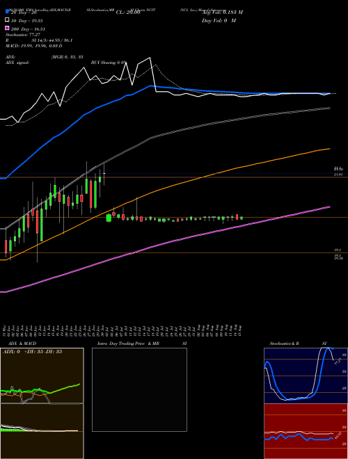Open the MACD histogram panel
Image resolution: width=348 pixels, height=459 pixels.
tap(42, 431)
